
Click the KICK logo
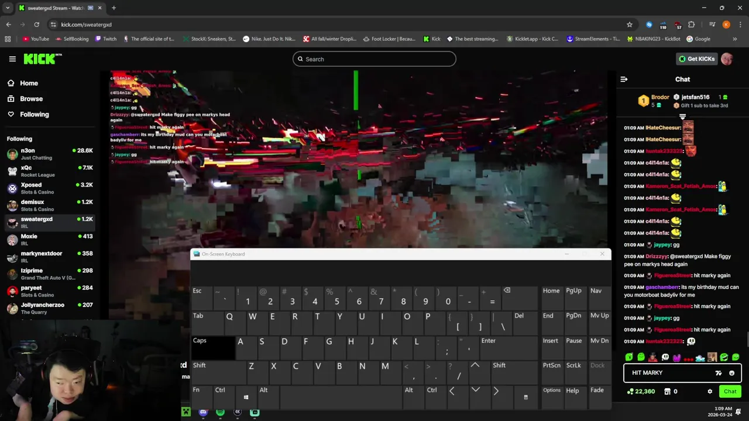tap(42, 58)
